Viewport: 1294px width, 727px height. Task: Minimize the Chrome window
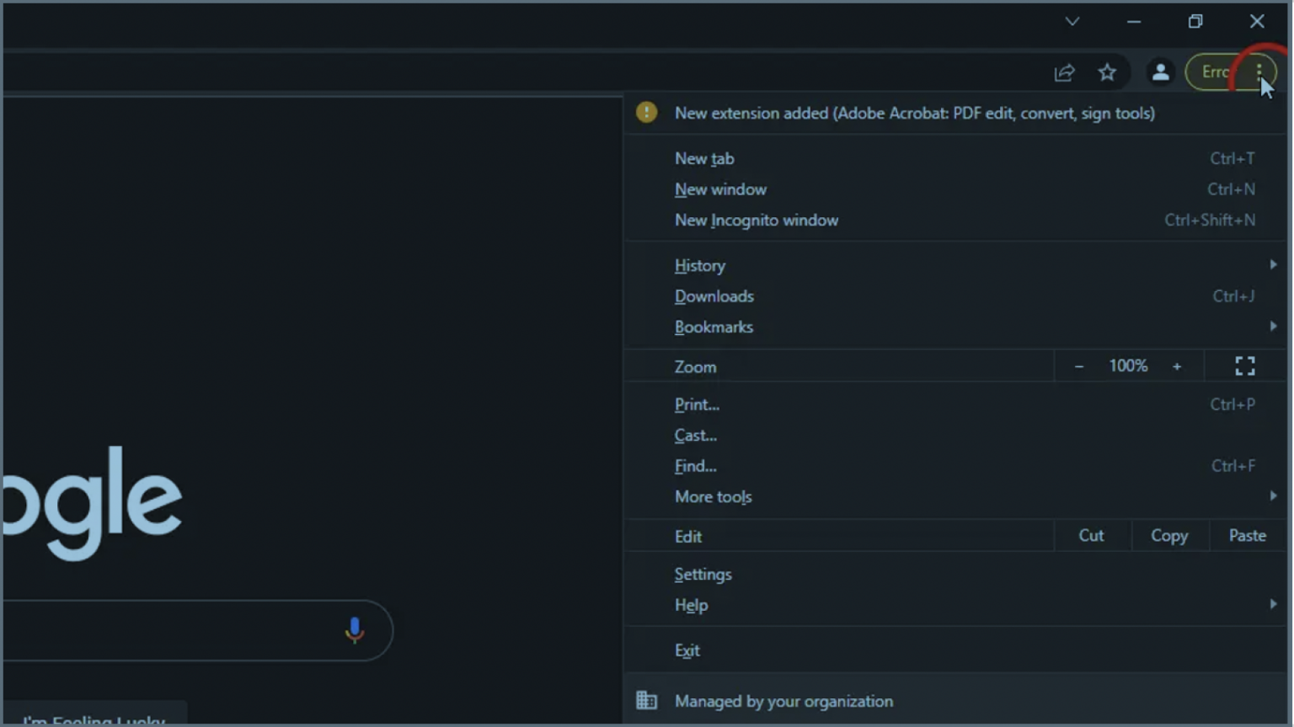point(1134,22)
